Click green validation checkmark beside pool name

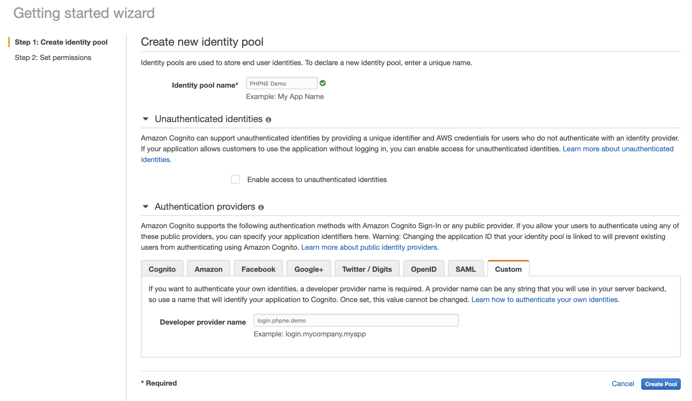coord(323,83)
